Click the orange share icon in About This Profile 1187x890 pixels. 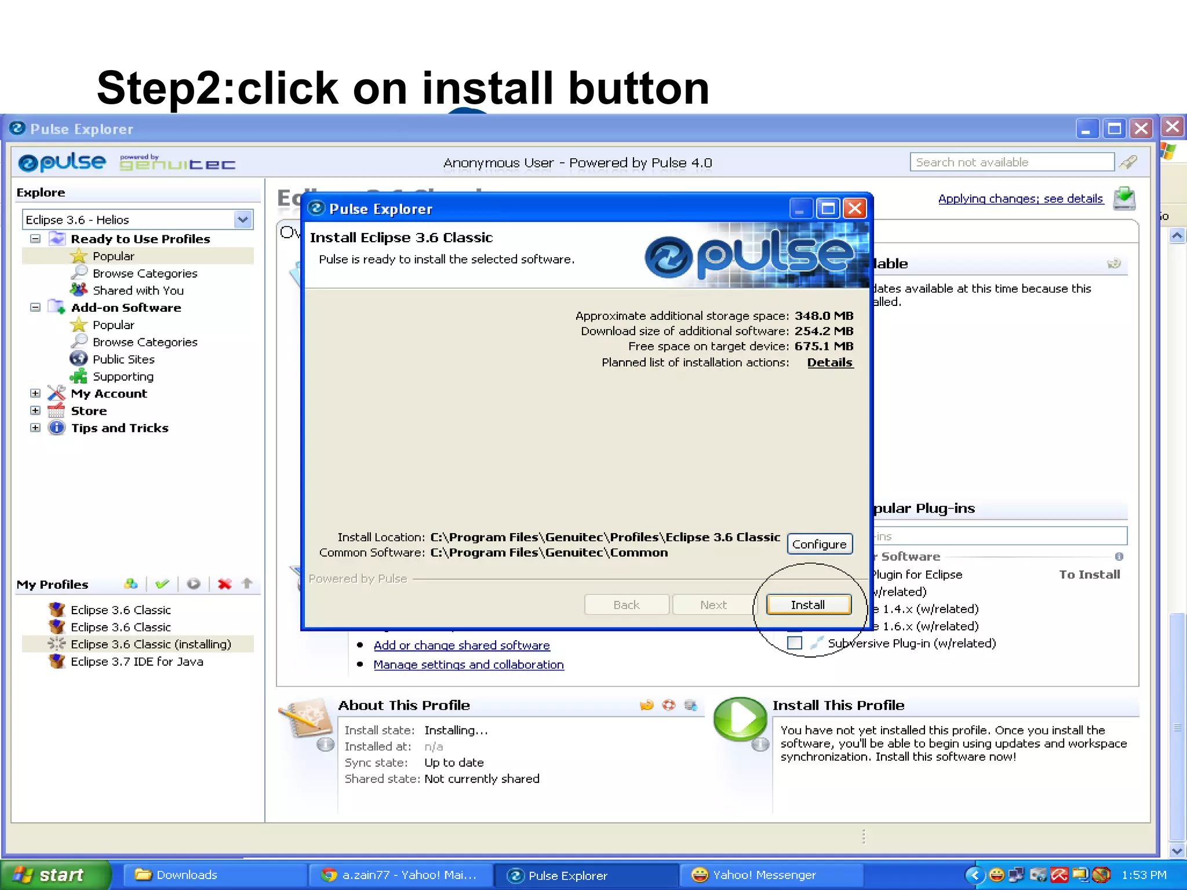(x=646, y=705)
